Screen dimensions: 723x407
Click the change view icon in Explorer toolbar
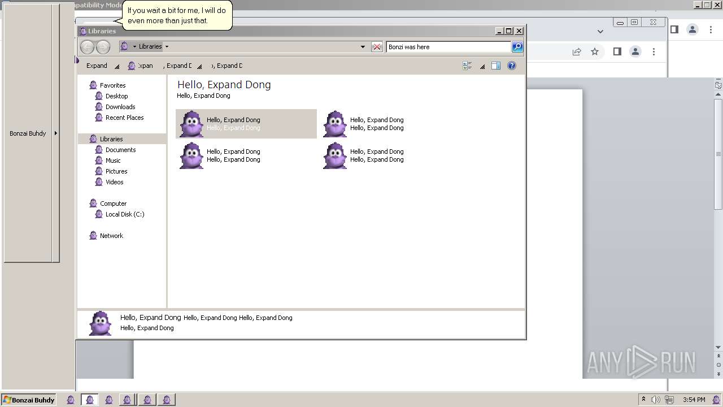(467, 66)
